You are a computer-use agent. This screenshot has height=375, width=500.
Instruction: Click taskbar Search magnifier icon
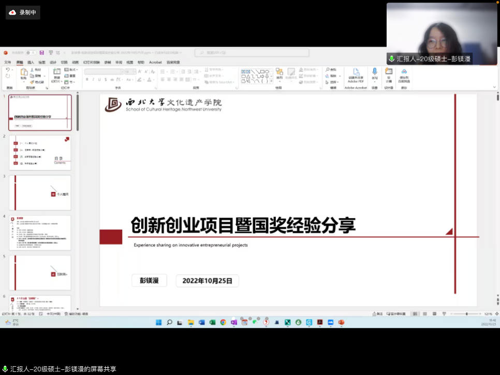[x=169, y=322]
